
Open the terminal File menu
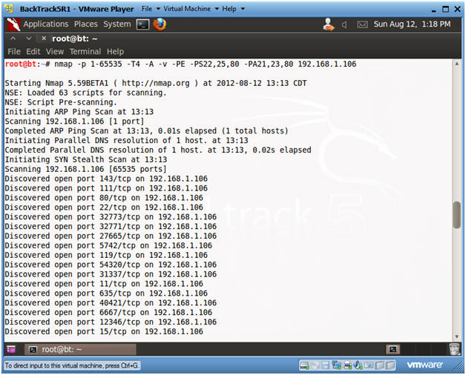(14, 52)
